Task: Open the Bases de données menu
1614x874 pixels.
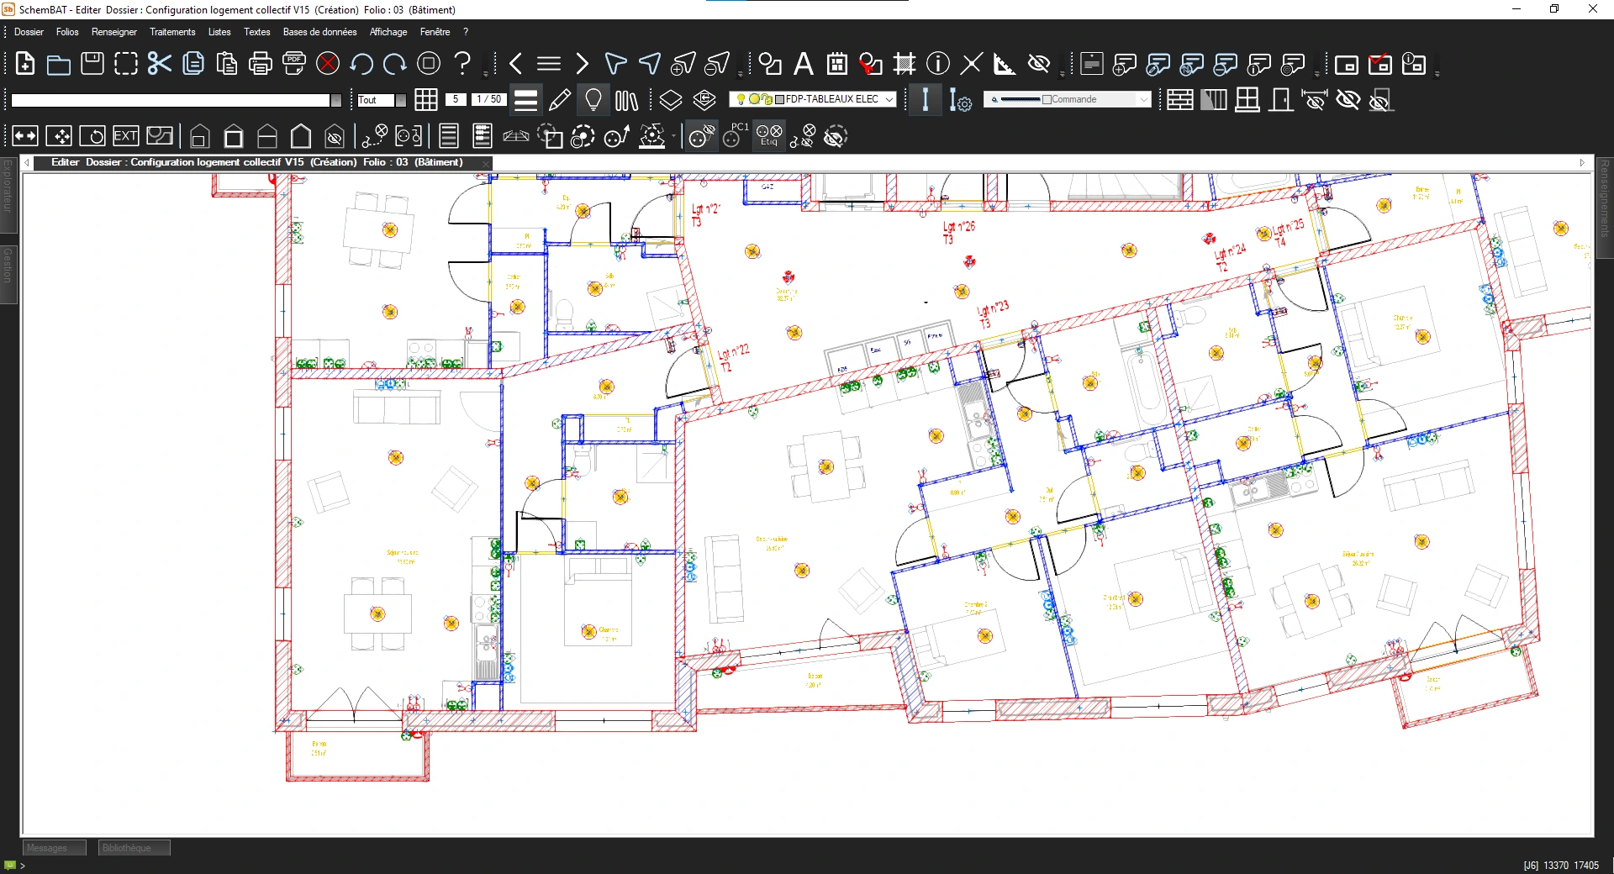Action: [x=319, y=32]
